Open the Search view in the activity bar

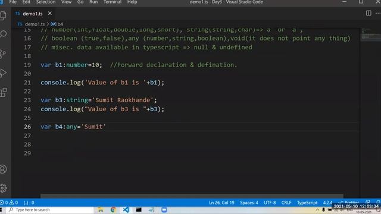[x=4, y=34]
